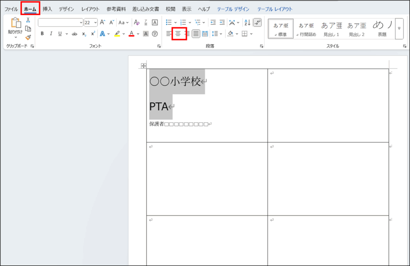The width and height of the screenshot is (410, 266).
Task: Select the 差し込み文書 tab
Action: click(146, 9)
